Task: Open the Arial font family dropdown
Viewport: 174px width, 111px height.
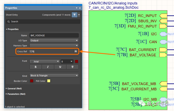Action: point(45,61)
